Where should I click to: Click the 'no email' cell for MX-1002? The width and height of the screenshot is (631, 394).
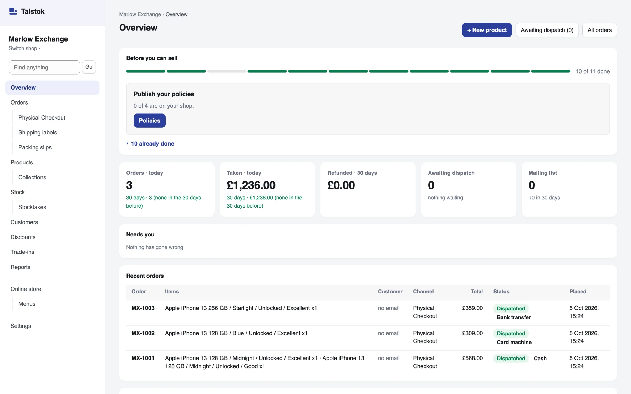389,333
